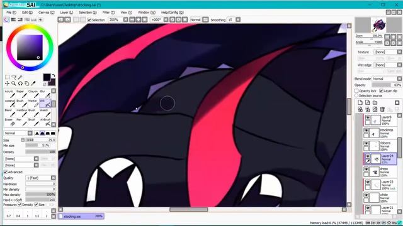Click the canvas horizontal scrollbar thumb

pos(189,209)
